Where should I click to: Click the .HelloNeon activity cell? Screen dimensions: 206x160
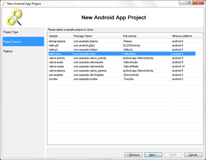point(129,54)
